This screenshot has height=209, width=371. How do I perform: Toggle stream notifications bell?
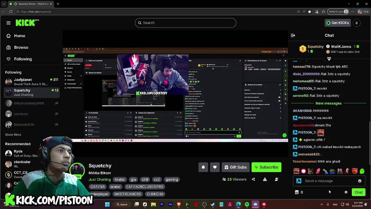click(x=203, y=167)
